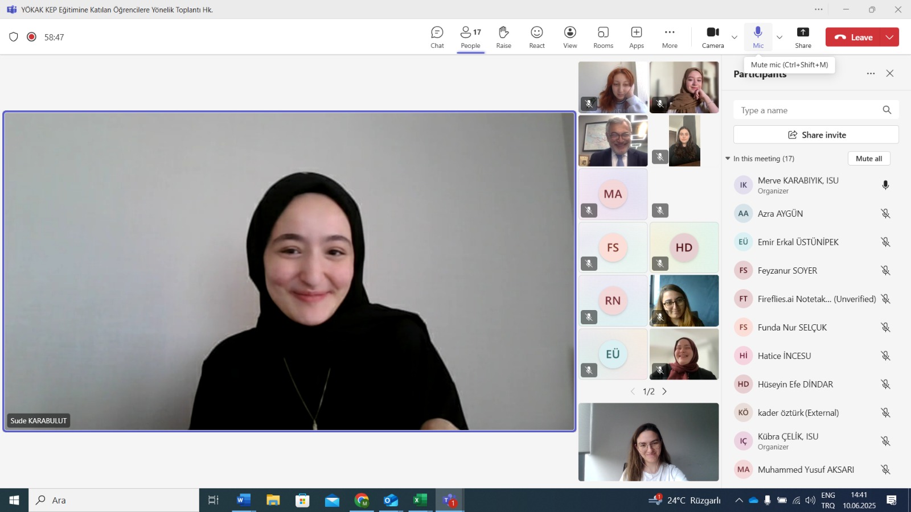Click the 'Type a name' search field

tap(809, 110)
